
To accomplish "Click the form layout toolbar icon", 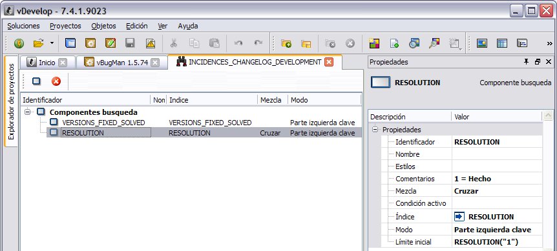I will coord(522,43).
